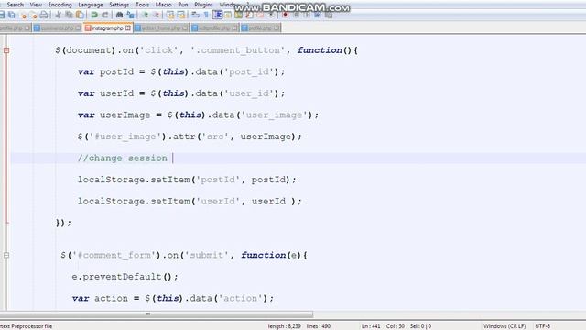The image size is (586, 330).
Task: Toggle synchronized vertical scrolling icon
Action: [x=170, y=15]
